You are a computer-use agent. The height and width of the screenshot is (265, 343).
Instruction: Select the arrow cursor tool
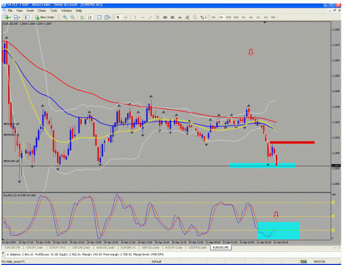click(x=118, y=17)
